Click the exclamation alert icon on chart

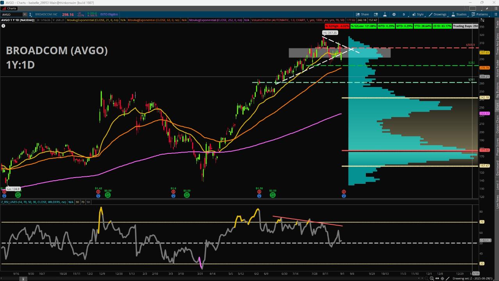[x=3, y=26]
